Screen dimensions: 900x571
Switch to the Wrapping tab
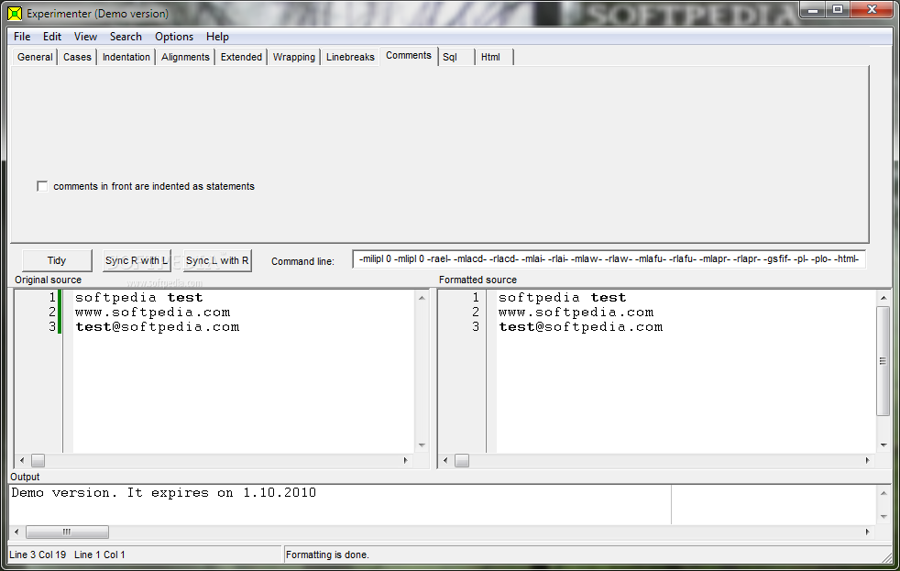[294, 57]
